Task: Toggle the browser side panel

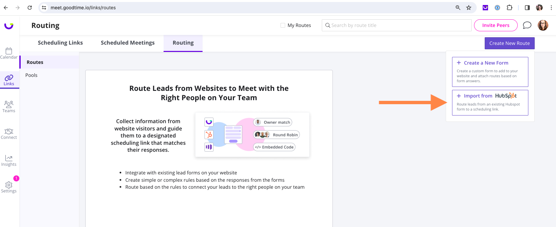Action: 527,8
